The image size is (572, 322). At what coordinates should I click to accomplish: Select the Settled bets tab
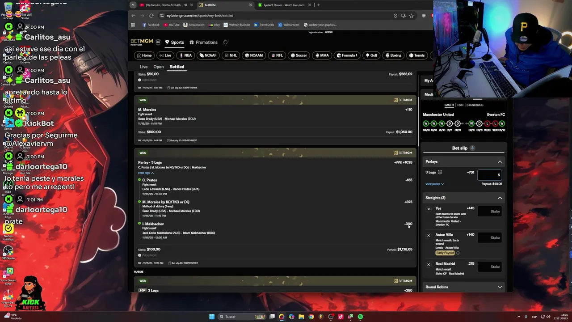pos(177,67)
